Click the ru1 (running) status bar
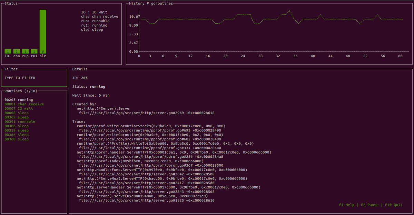 [x=33, y=51]
